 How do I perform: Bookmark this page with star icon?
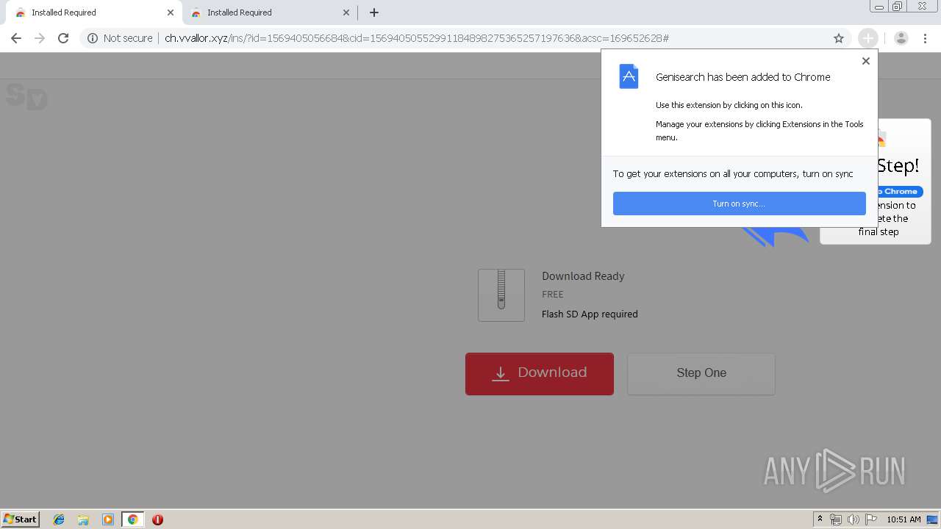839,38
